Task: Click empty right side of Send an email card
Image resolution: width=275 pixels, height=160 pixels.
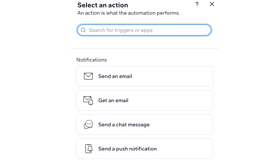Action: point(175,76)
